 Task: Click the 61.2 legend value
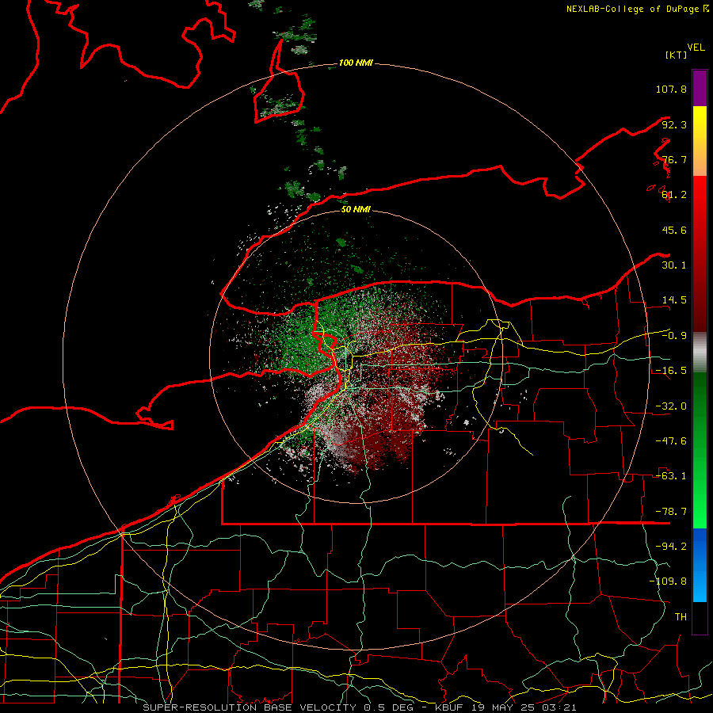click(x=674, y=195)
